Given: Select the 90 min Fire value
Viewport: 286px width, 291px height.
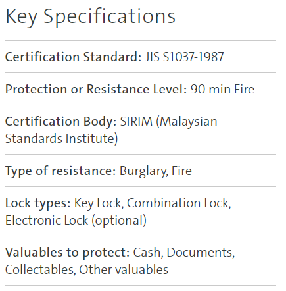Looking at the screenshot, I should 222,89.
